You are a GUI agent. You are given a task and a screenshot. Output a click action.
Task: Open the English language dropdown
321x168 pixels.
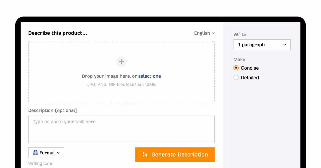click(204, 33)
